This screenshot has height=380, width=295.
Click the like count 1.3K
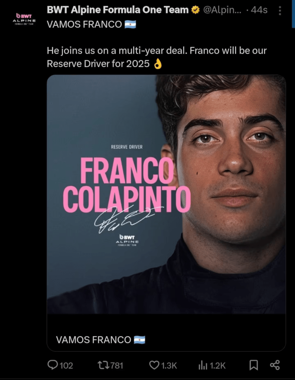point(169,366)
